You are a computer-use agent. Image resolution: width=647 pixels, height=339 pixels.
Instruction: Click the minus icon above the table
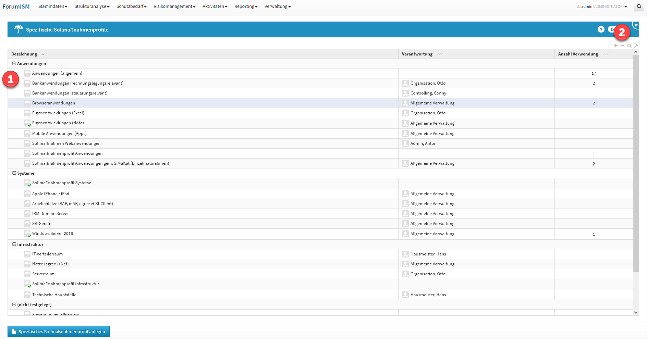[x=622, y=46]
